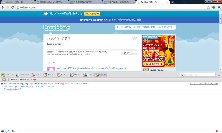The height and width of the screenshot is (133, 222).
Task: Open the プロフィール nav link
Action: pos(130,27)
